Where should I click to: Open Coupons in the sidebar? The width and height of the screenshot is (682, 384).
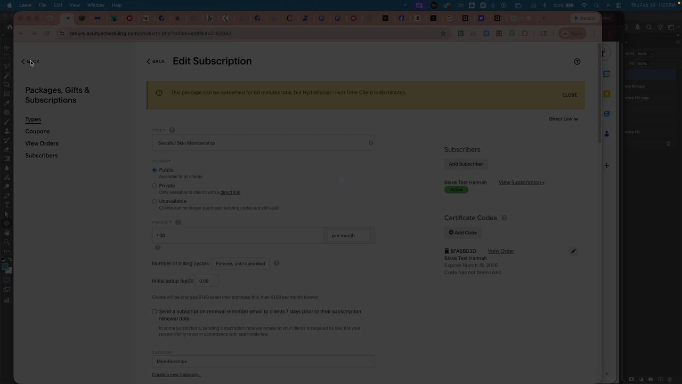[x=37, y=131]
